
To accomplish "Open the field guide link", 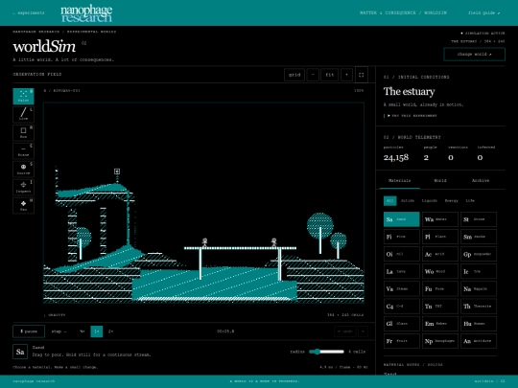I will (484, 12).
